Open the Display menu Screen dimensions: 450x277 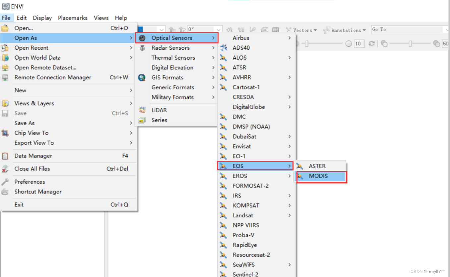[x=42, y=18]
